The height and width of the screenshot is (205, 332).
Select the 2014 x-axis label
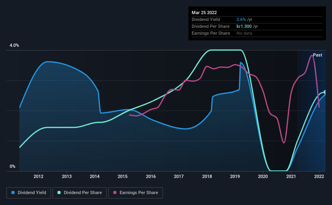95,176
